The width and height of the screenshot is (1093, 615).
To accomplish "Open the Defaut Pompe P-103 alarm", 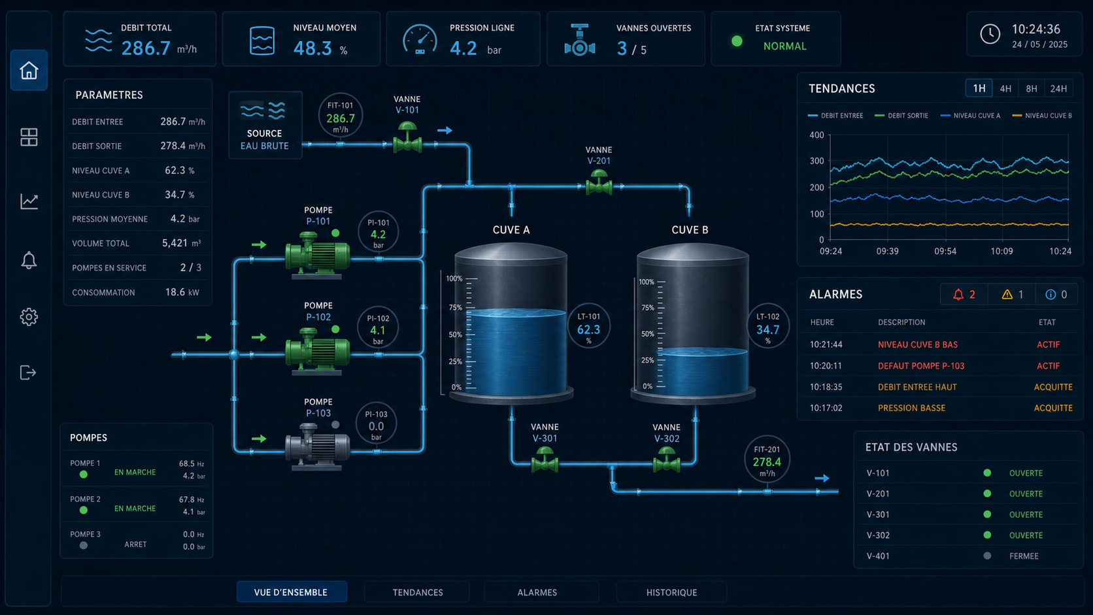I will point(940,366).
